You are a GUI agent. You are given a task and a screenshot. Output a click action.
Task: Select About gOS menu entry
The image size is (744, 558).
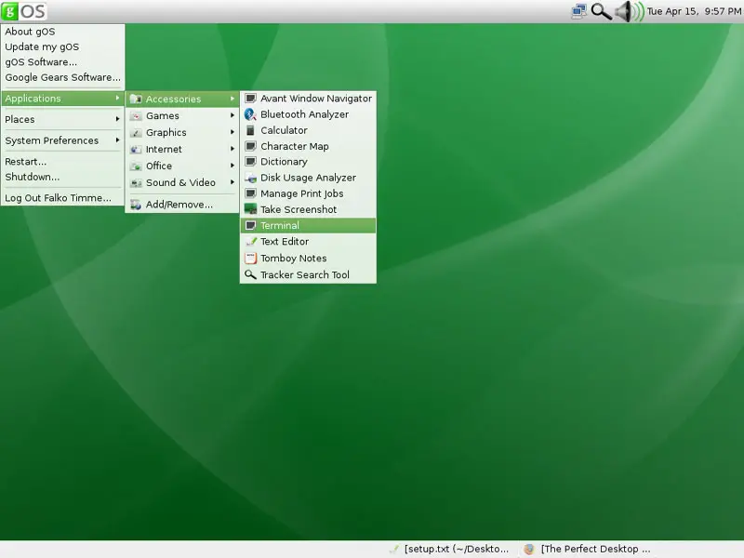click(x=62, y=32)
